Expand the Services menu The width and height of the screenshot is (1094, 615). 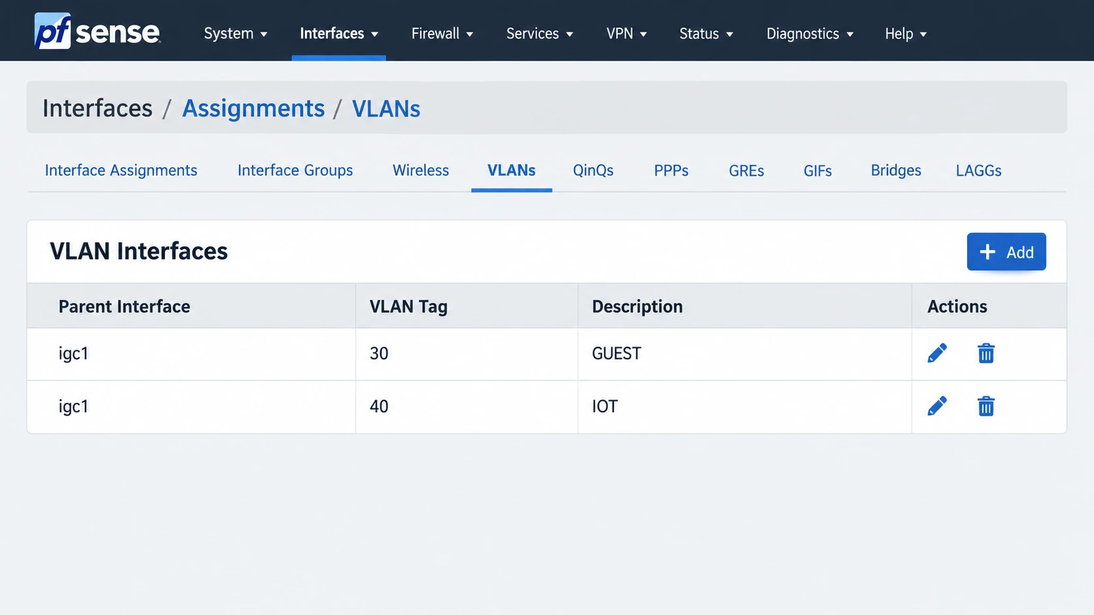[x=540, y=33]
